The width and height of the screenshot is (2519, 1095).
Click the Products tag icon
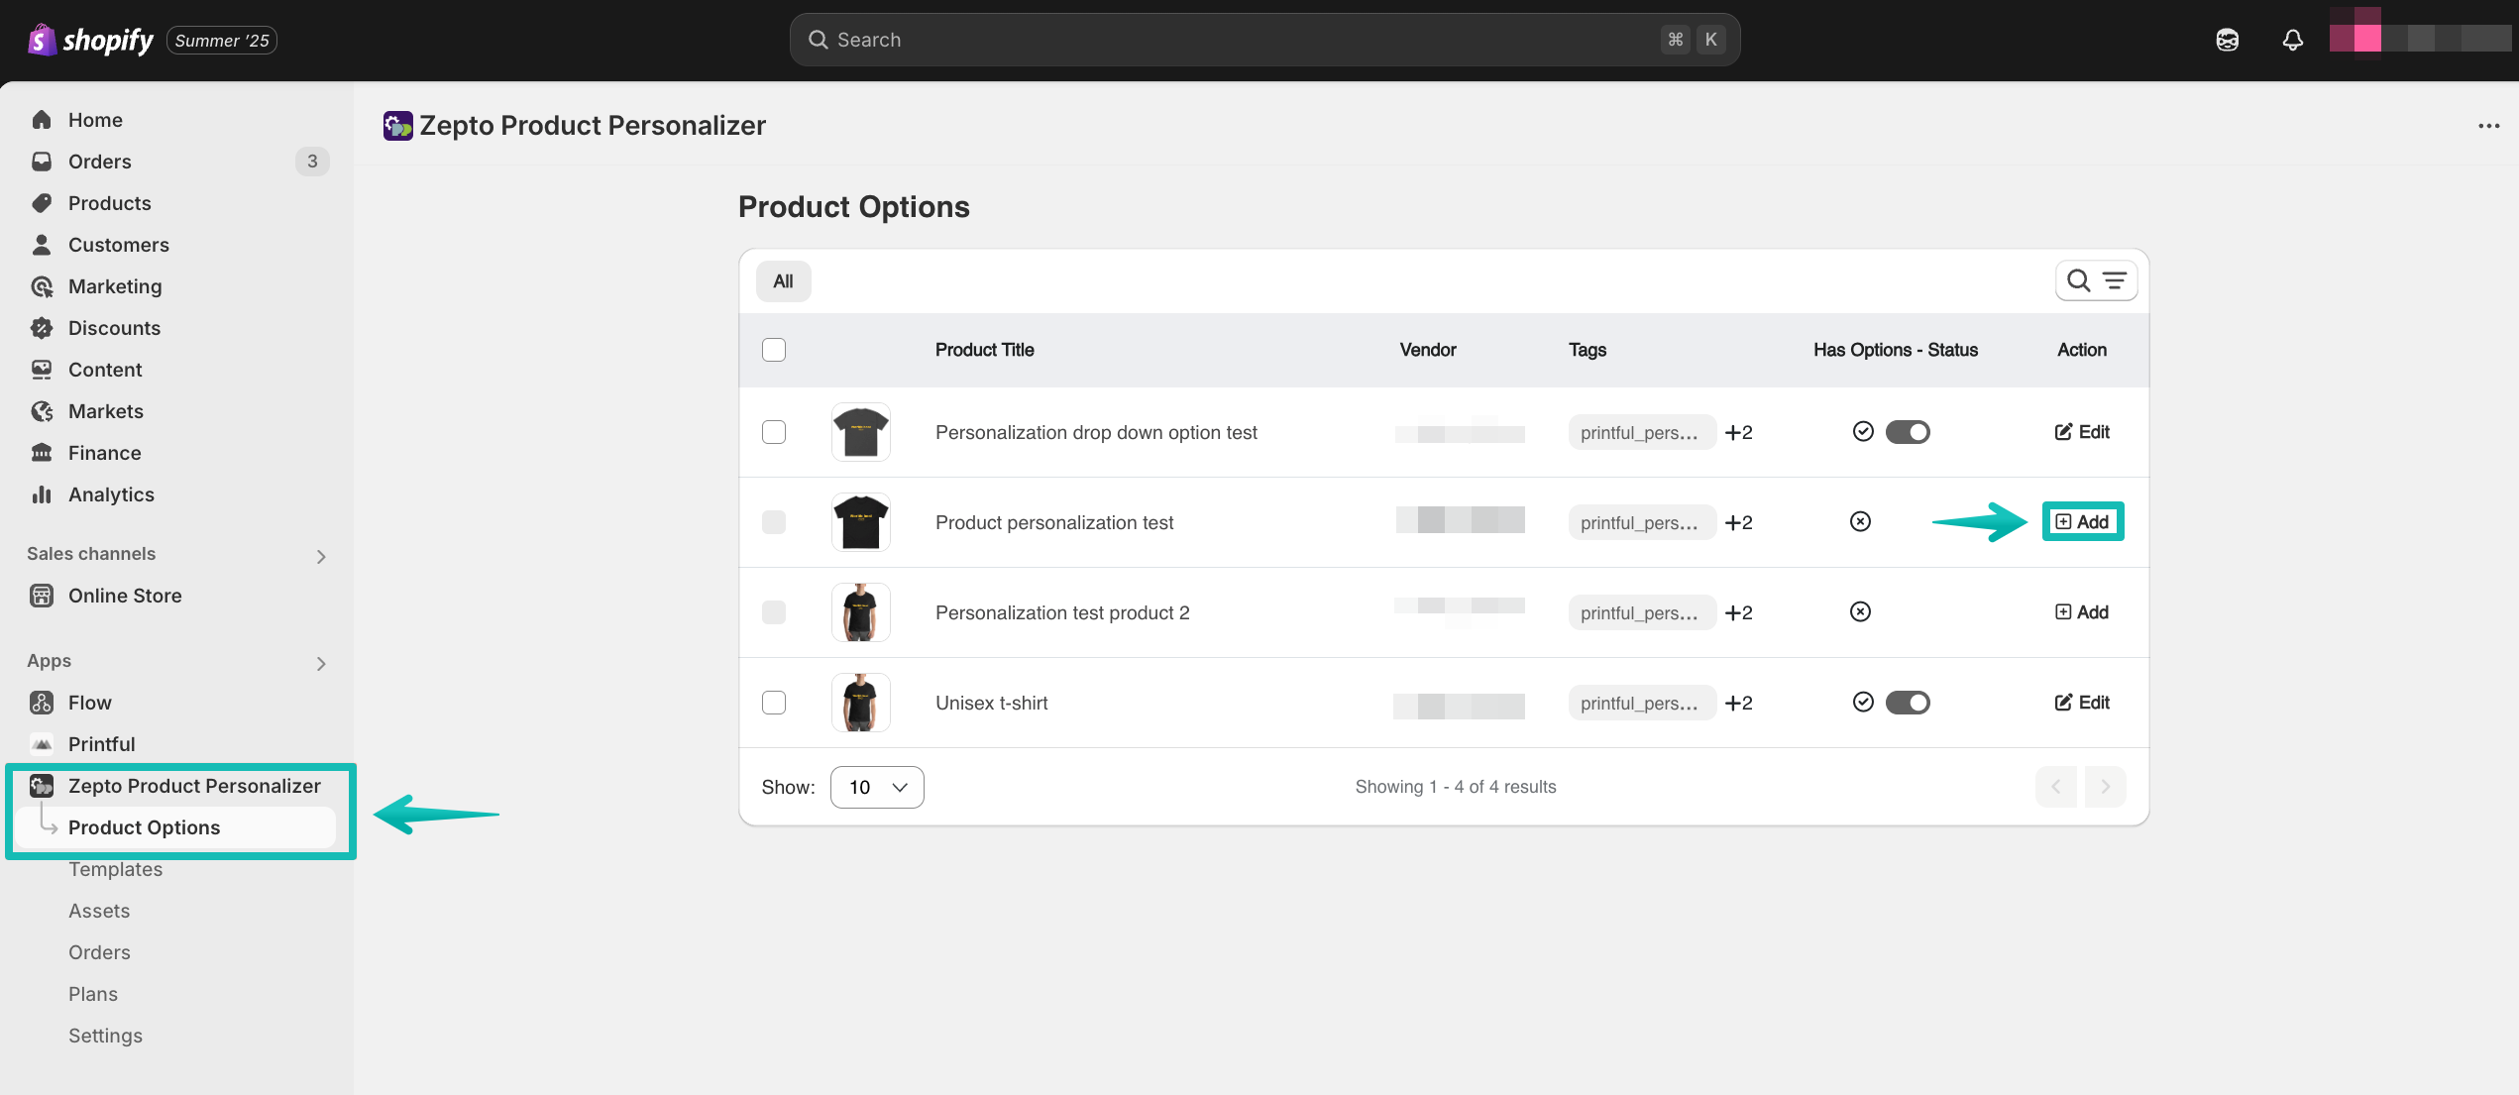click(x=42, y=203)
